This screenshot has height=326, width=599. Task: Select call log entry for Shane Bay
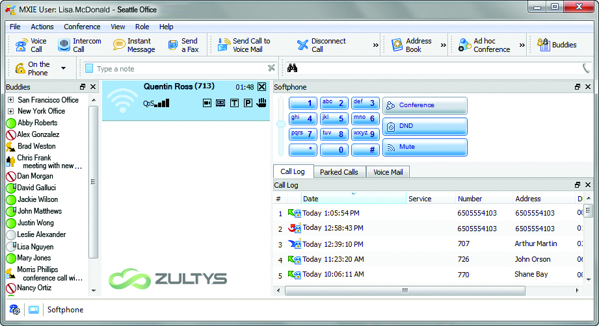point(428,274)
